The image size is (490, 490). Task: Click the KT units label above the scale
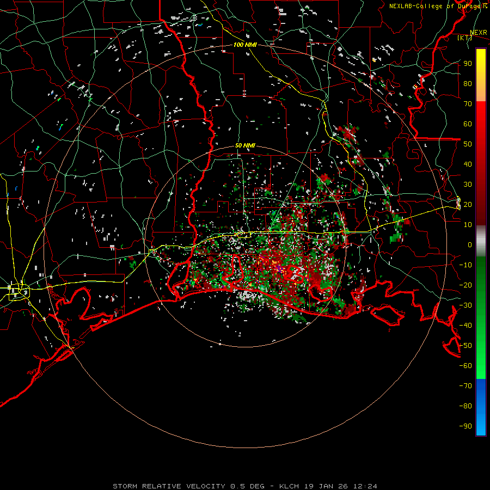465,38
